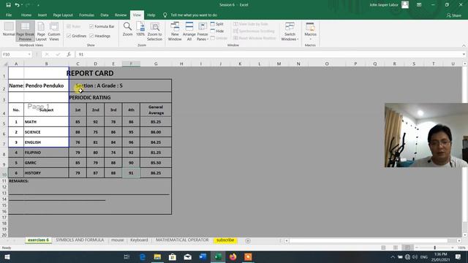Open the Review ribbon tab
Viewport: 468px width, 263px height.
[x=121, y=15]
